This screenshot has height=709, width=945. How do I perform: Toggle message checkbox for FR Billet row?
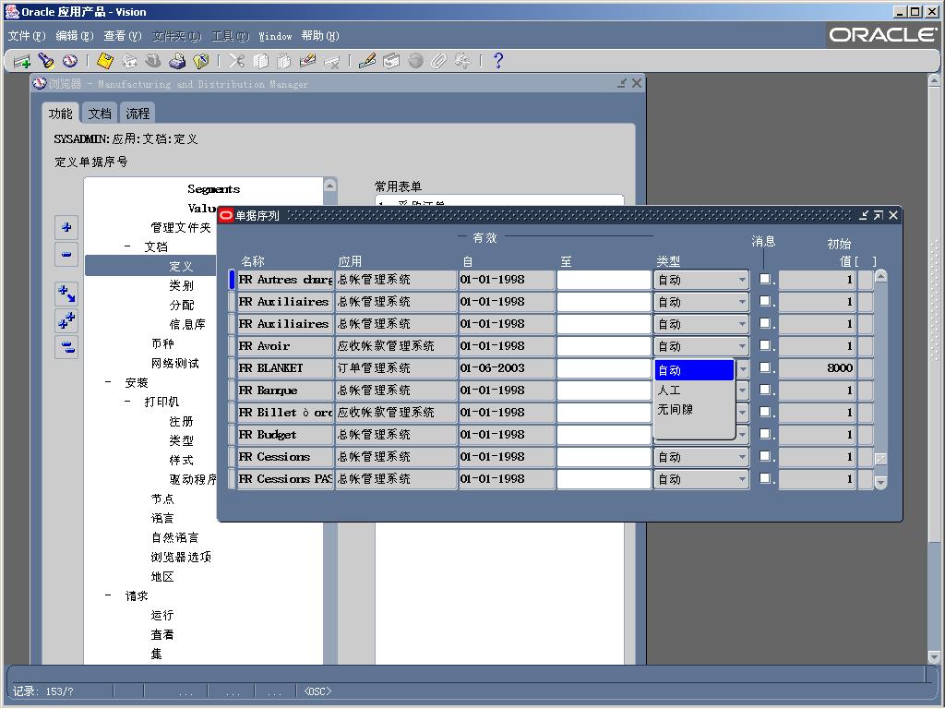tap(765, 413)
